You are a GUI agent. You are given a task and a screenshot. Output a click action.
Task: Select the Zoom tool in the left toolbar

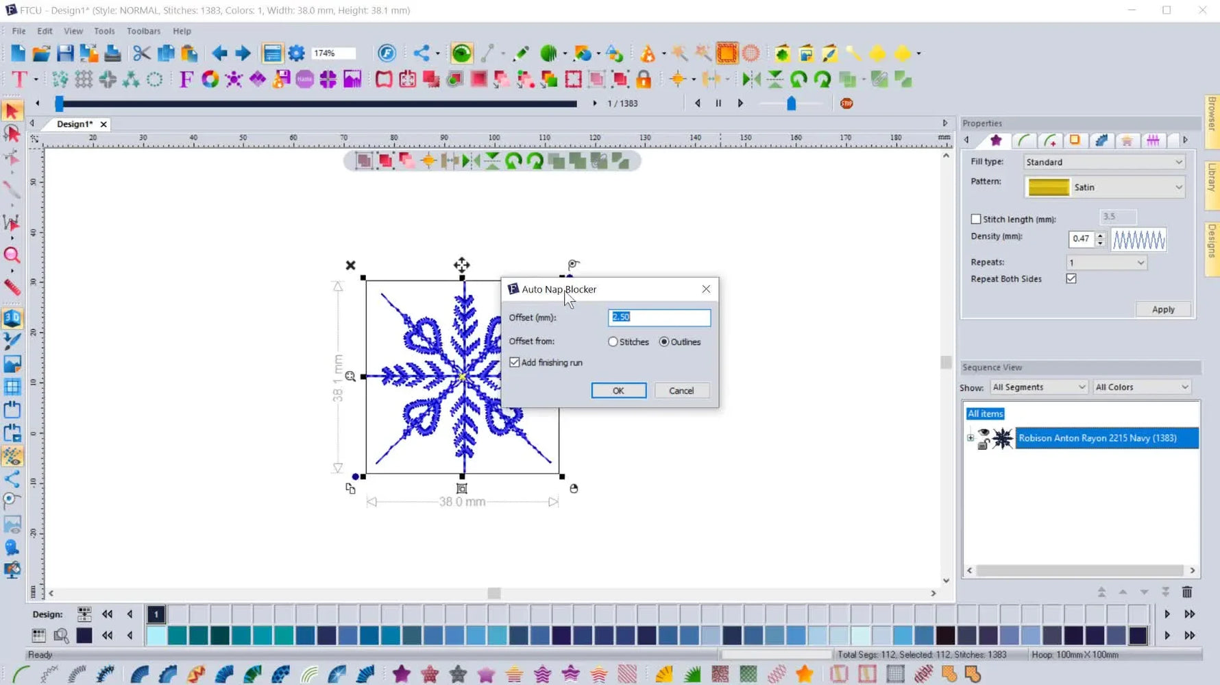click(x=12, y=256)
